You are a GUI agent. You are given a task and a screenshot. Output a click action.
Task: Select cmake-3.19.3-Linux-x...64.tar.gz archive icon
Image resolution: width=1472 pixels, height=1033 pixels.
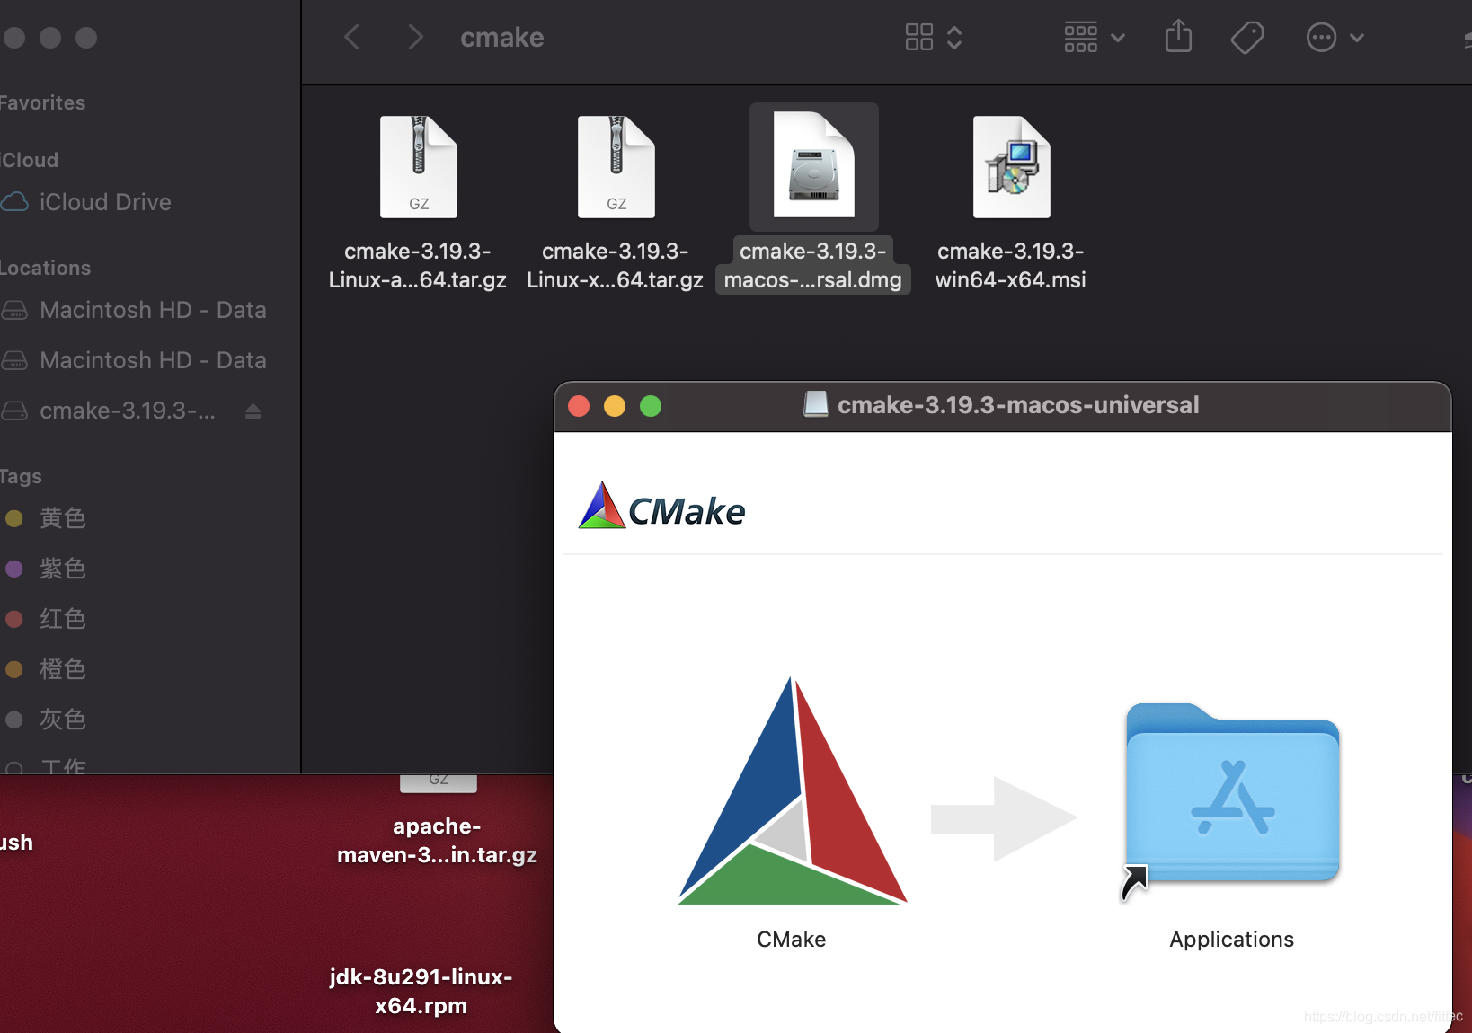(616, 167)
